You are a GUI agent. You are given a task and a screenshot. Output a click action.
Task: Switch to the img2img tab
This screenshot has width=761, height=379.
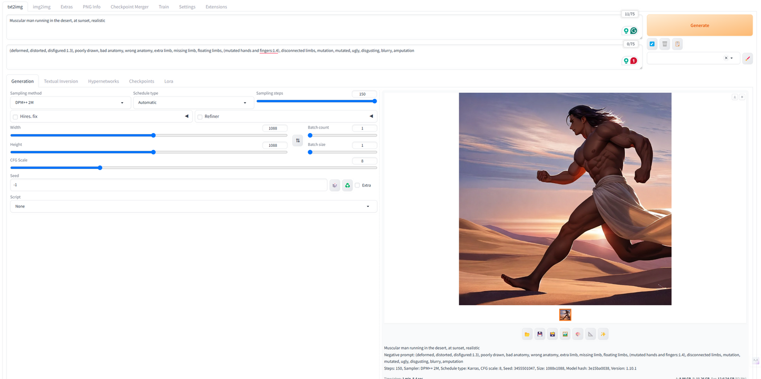[x=41, y=6]
